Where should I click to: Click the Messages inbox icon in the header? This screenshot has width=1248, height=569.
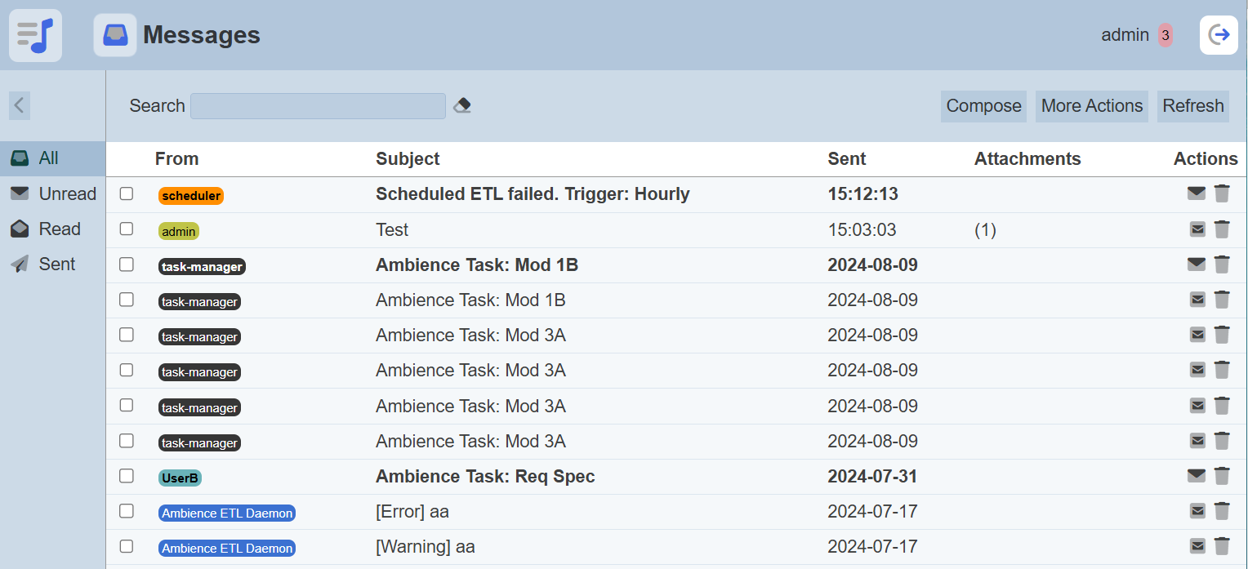point(115,35)
